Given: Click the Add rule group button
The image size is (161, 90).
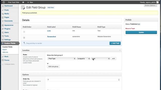Looking at the screenshot, I should tap(53, 66).
